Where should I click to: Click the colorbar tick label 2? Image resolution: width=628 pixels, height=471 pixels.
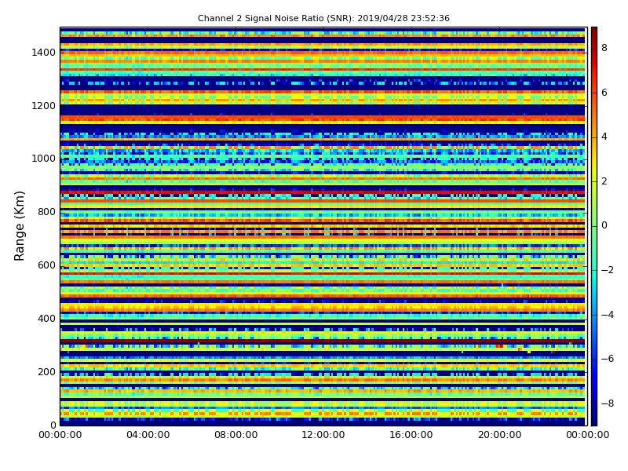point(604,181)
